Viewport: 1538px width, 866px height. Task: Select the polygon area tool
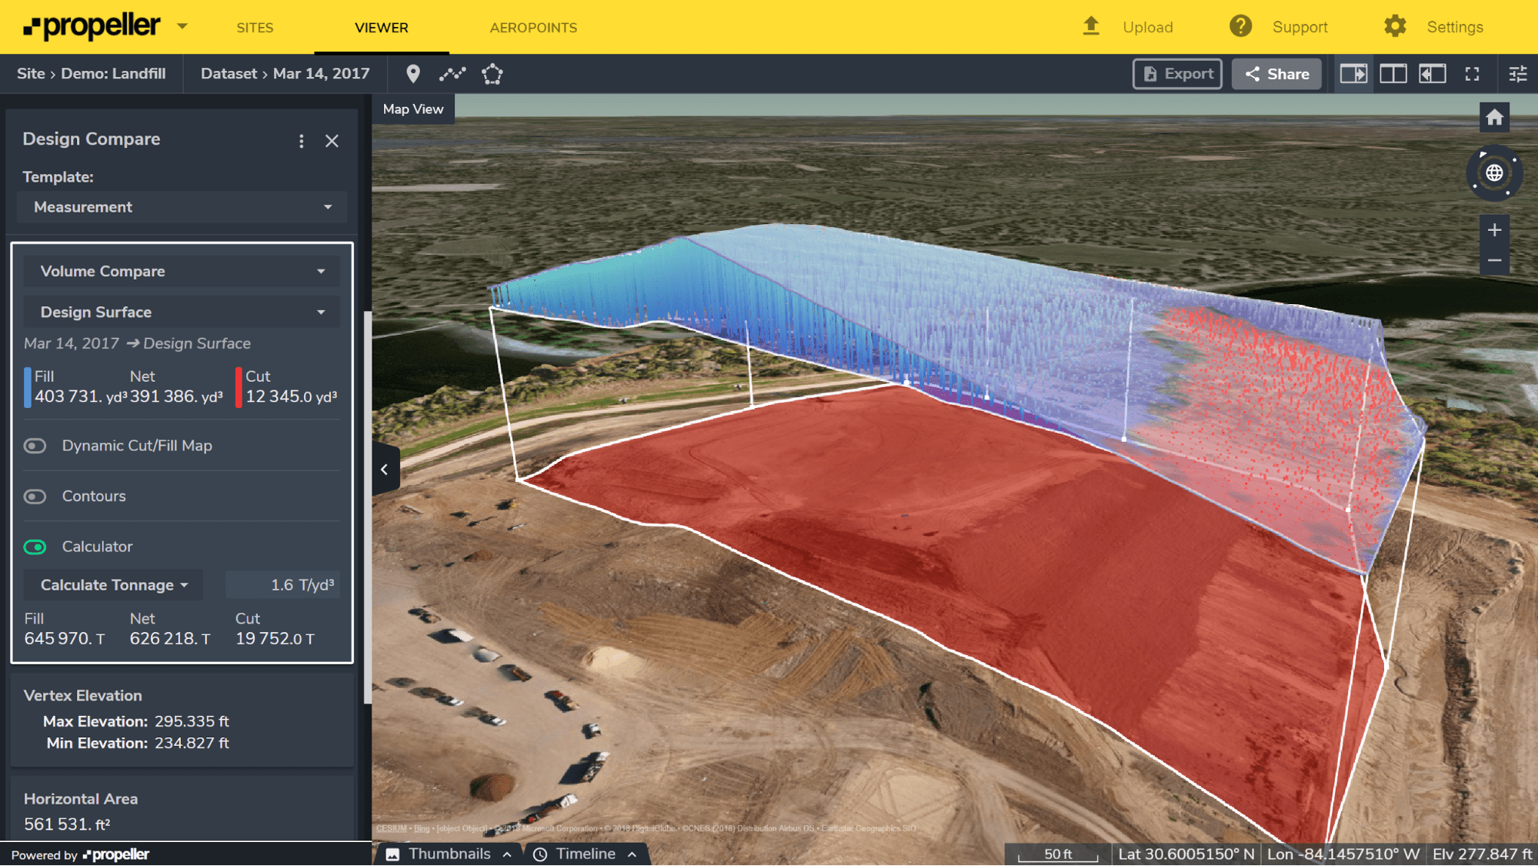[492, 73]
